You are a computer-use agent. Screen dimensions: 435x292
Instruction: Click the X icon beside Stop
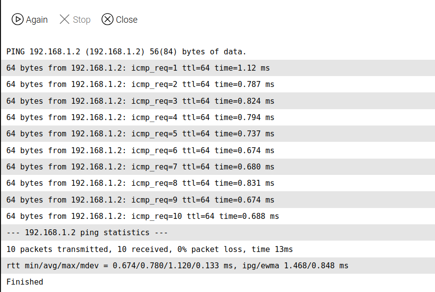[65, 19]
